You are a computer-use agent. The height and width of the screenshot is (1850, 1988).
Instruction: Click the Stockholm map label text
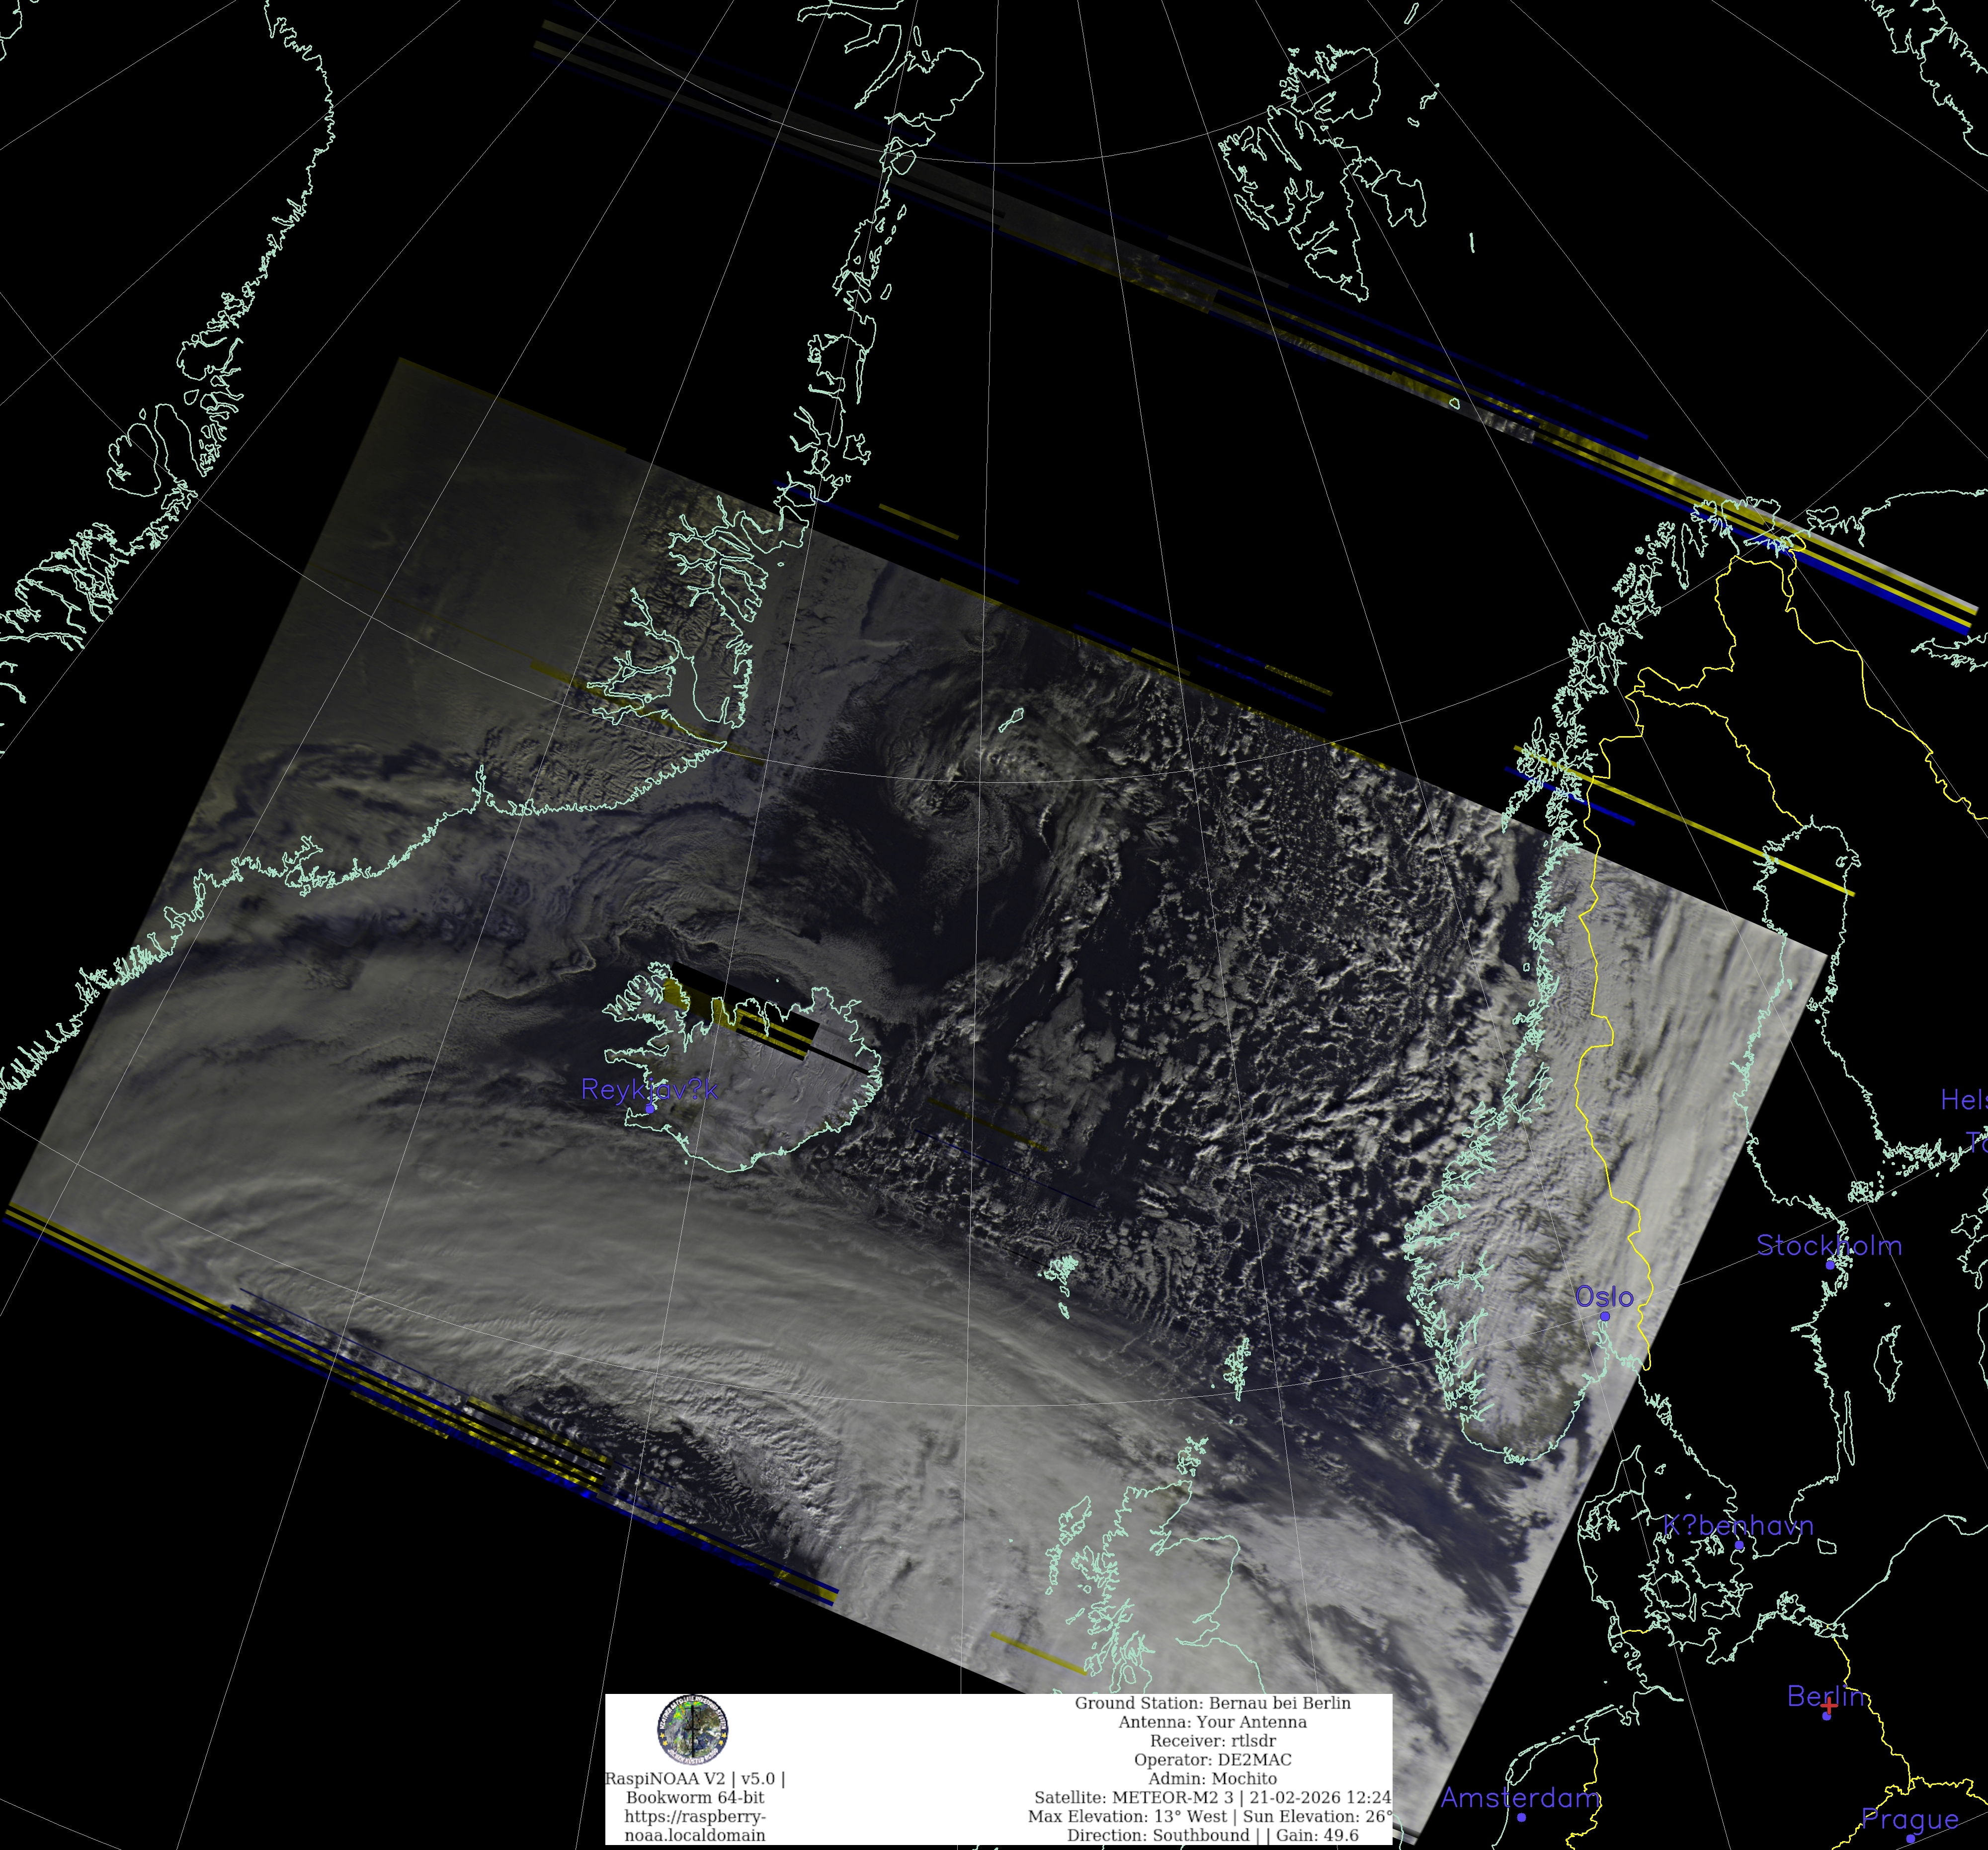tap(1829, 1246)
